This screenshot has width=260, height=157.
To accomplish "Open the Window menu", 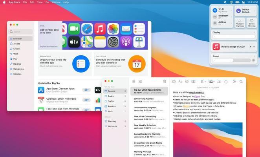I will pyautogui.click(x=56, y=2).
